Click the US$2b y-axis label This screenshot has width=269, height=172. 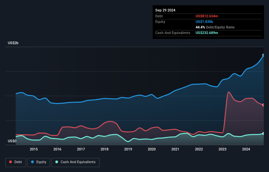pyautogui.click(x=13, y=43)
